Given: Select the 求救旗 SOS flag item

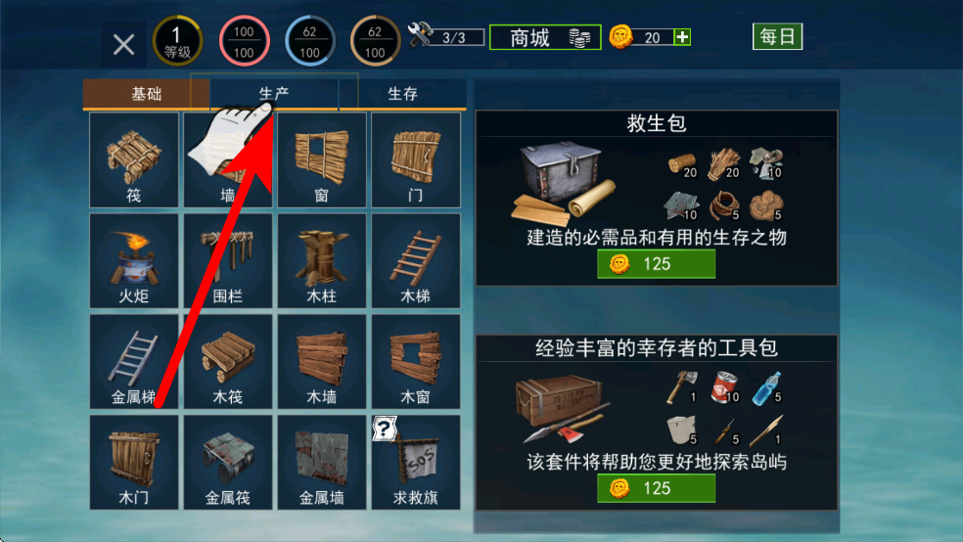Looking at the screenshot, I should (416, 462).
